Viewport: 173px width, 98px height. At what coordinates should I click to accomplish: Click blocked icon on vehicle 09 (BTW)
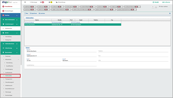click(x=32, y=10)
